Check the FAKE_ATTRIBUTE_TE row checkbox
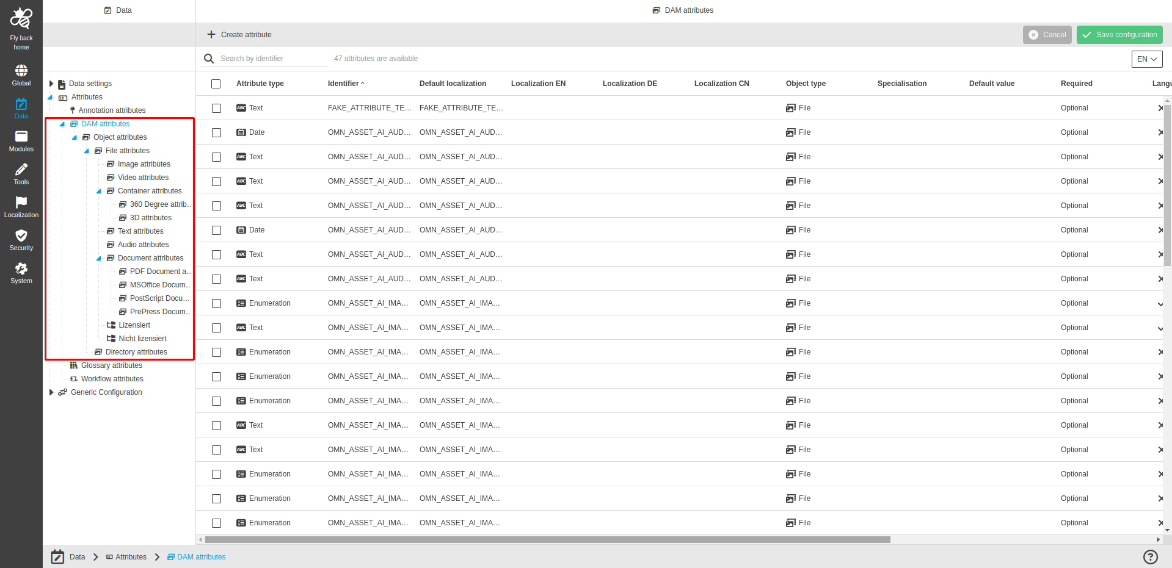Viewport: 1172px width, 568px height. pyautogui.click(x=216, y=108)
